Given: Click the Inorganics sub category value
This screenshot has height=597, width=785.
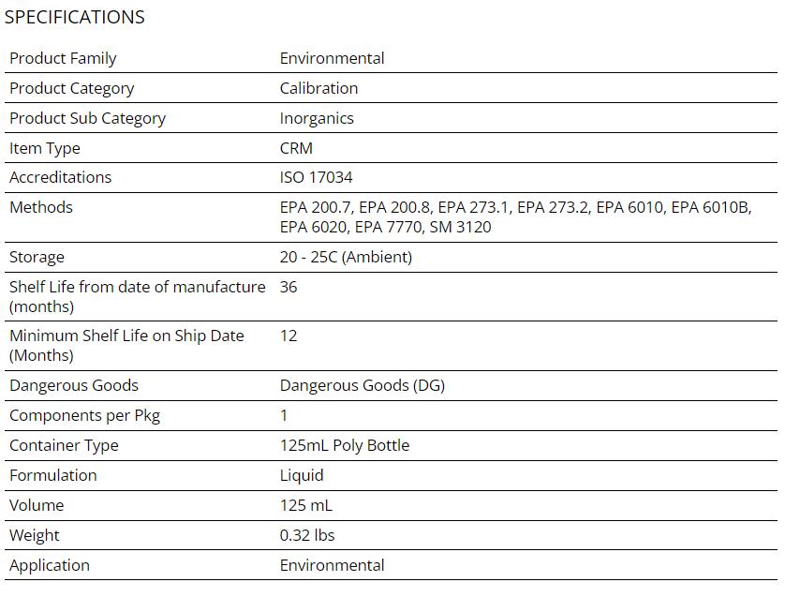Looking at the screenshot, I should (317, 118).
